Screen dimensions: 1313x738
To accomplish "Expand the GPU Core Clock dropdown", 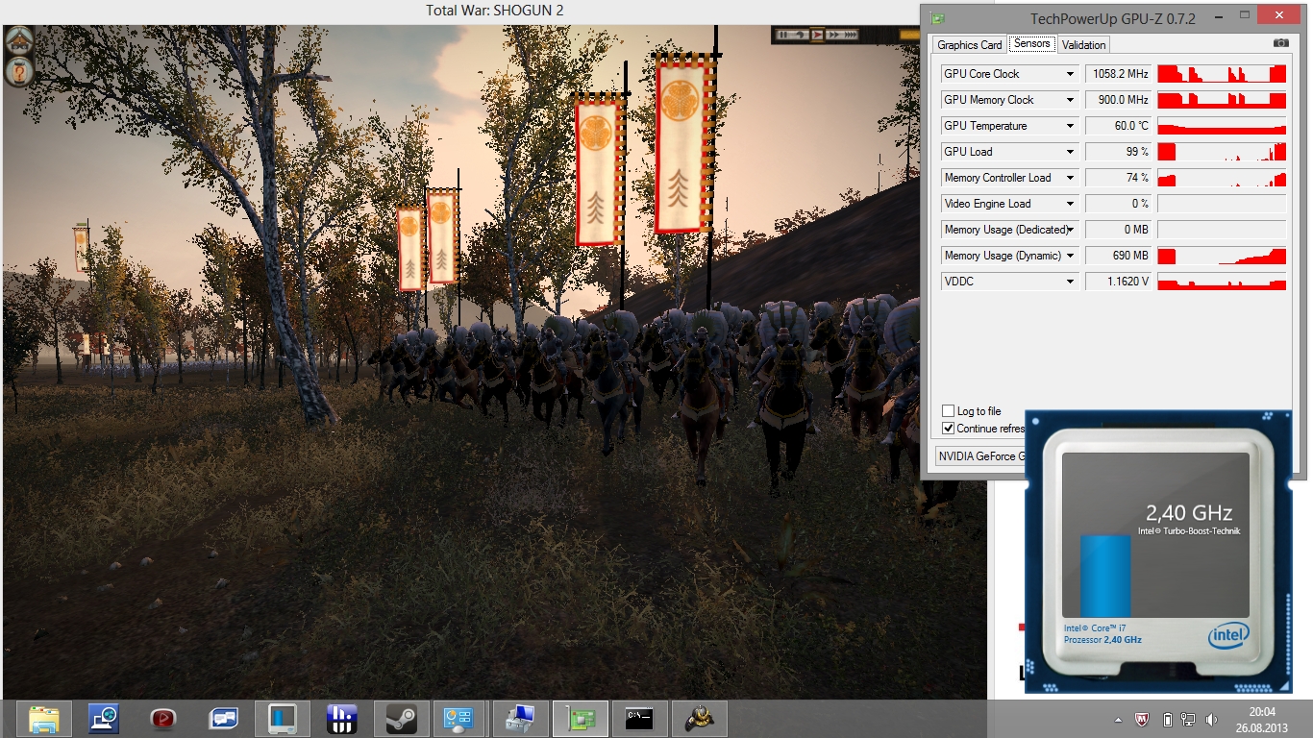I will [1070, 74].
